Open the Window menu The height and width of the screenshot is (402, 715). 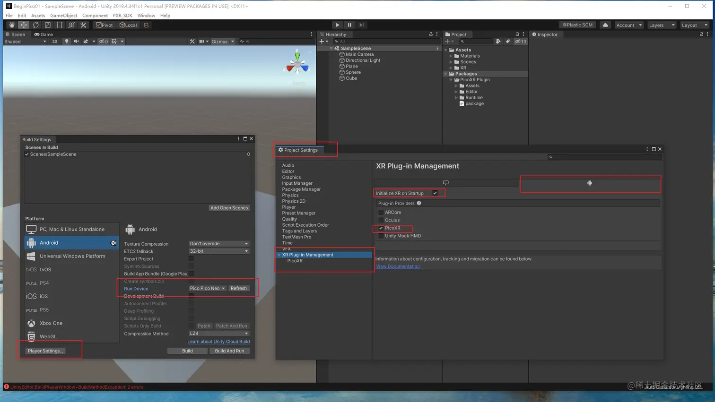click(x=146, y=16)
